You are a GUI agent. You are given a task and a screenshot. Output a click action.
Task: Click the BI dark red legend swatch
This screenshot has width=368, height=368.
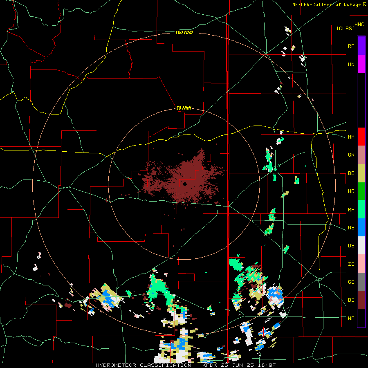click(x=361, y=300)
